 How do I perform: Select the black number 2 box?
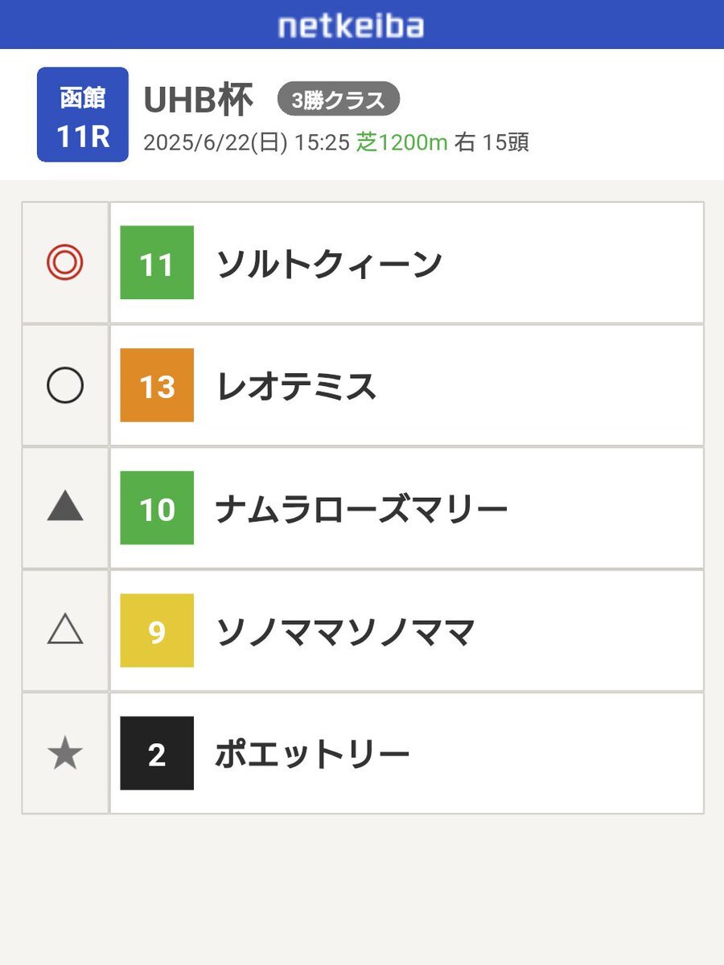[x=157, y=754]
